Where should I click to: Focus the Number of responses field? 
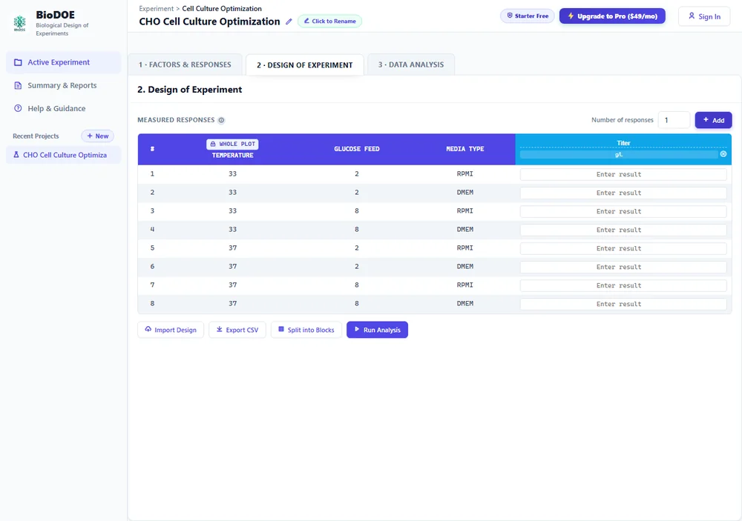pos(674,120)
